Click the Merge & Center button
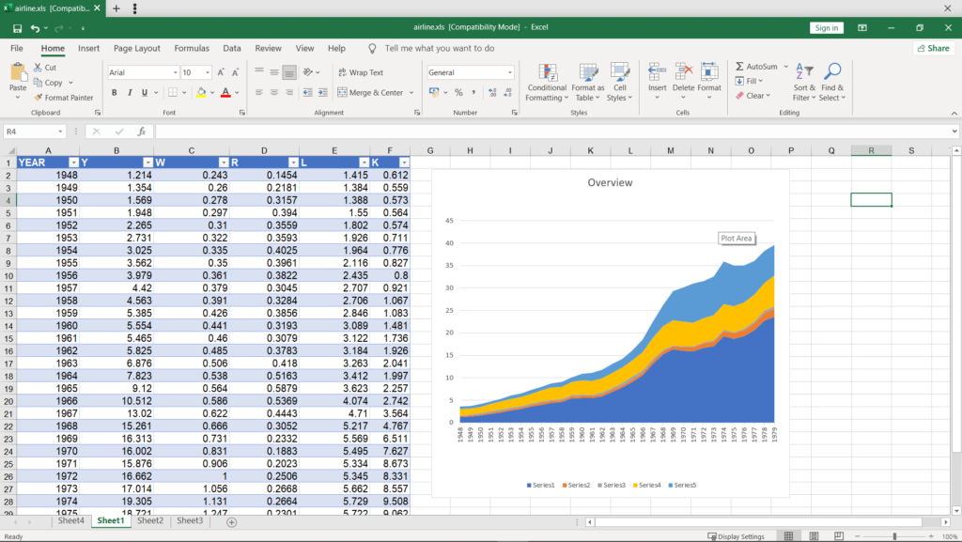The height and width of the screenshot is (542, 962). click(369, 93)
